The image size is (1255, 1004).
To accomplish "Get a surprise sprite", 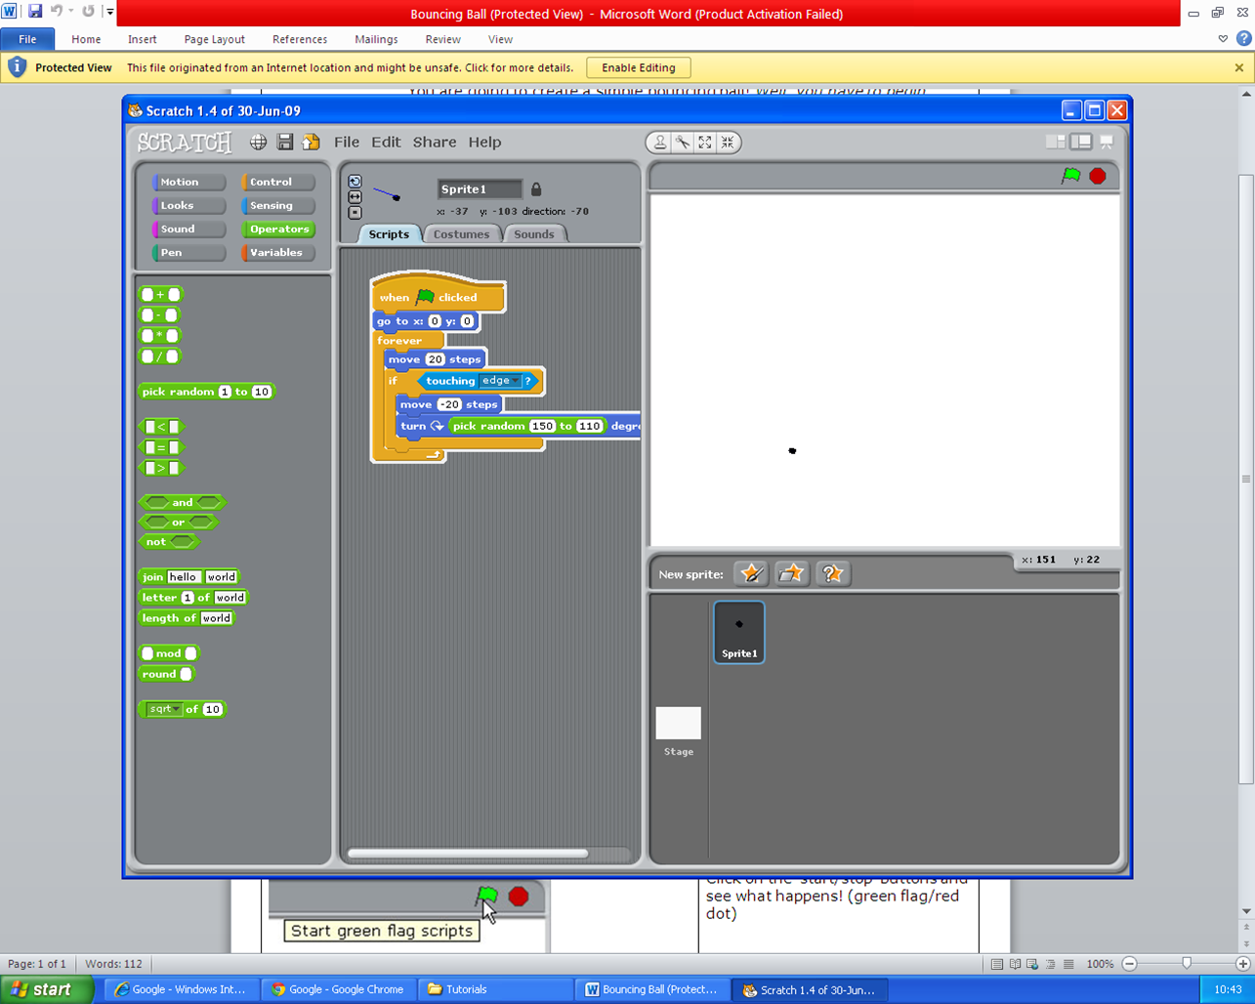I will pos(831,574).
